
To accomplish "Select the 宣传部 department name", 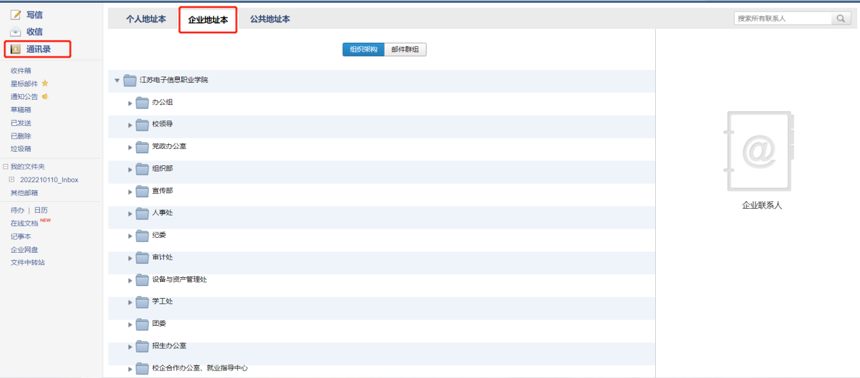I will tap(162, 191).
